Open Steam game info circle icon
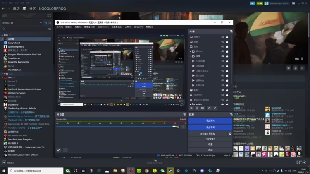 [295, 68]
